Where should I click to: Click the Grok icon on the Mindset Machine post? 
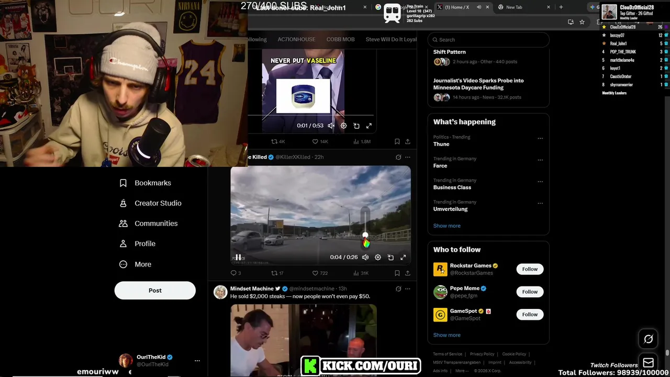[x=398, y=289]
